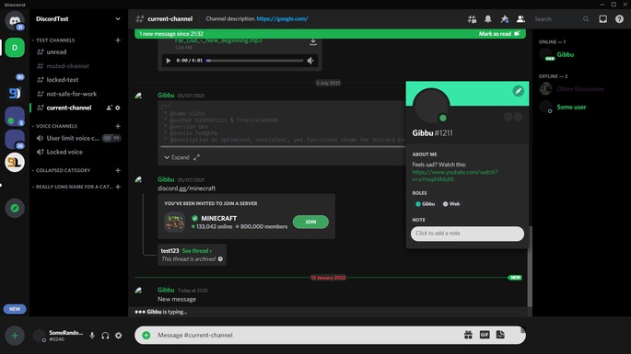Select the Web role color dot
Image resolution: width=631 pixels, height=354 pixels.
[x=445, y=204]
